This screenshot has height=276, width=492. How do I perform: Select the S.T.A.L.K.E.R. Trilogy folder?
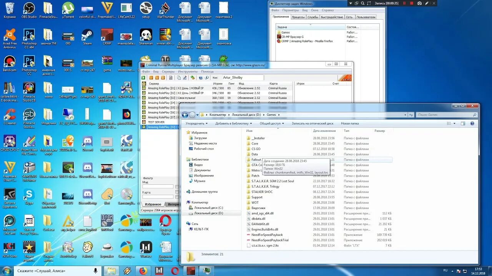(265, 186)
